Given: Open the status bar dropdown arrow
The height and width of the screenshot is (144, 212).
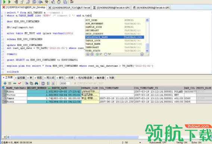Looking at the screenshot, I should click(140, 143).
